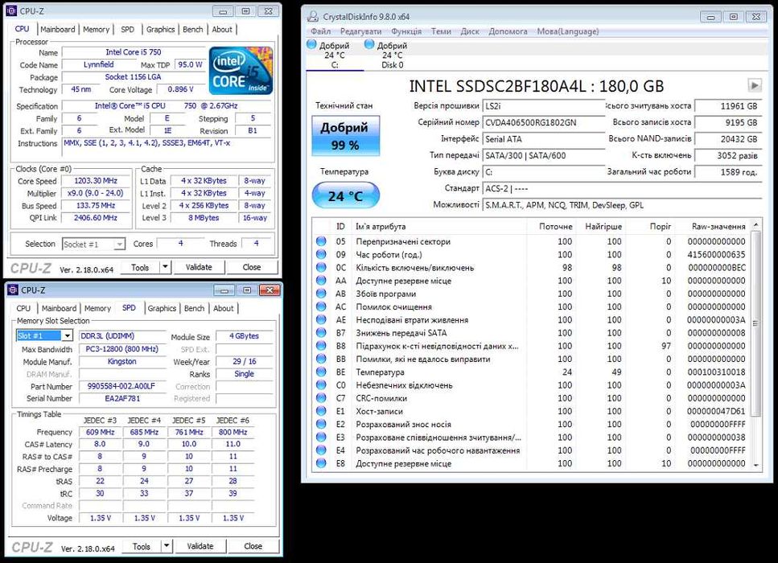Viewport: 778px width, 563px height.
Task: Click the Intel Core i5 logo in CPU-Z
Action: pos(241,71)
